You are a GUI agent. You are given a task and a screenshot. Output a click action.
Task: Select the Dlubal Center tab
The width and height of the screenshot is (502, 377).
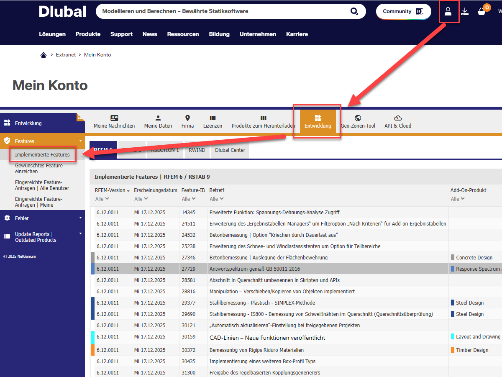229,150
